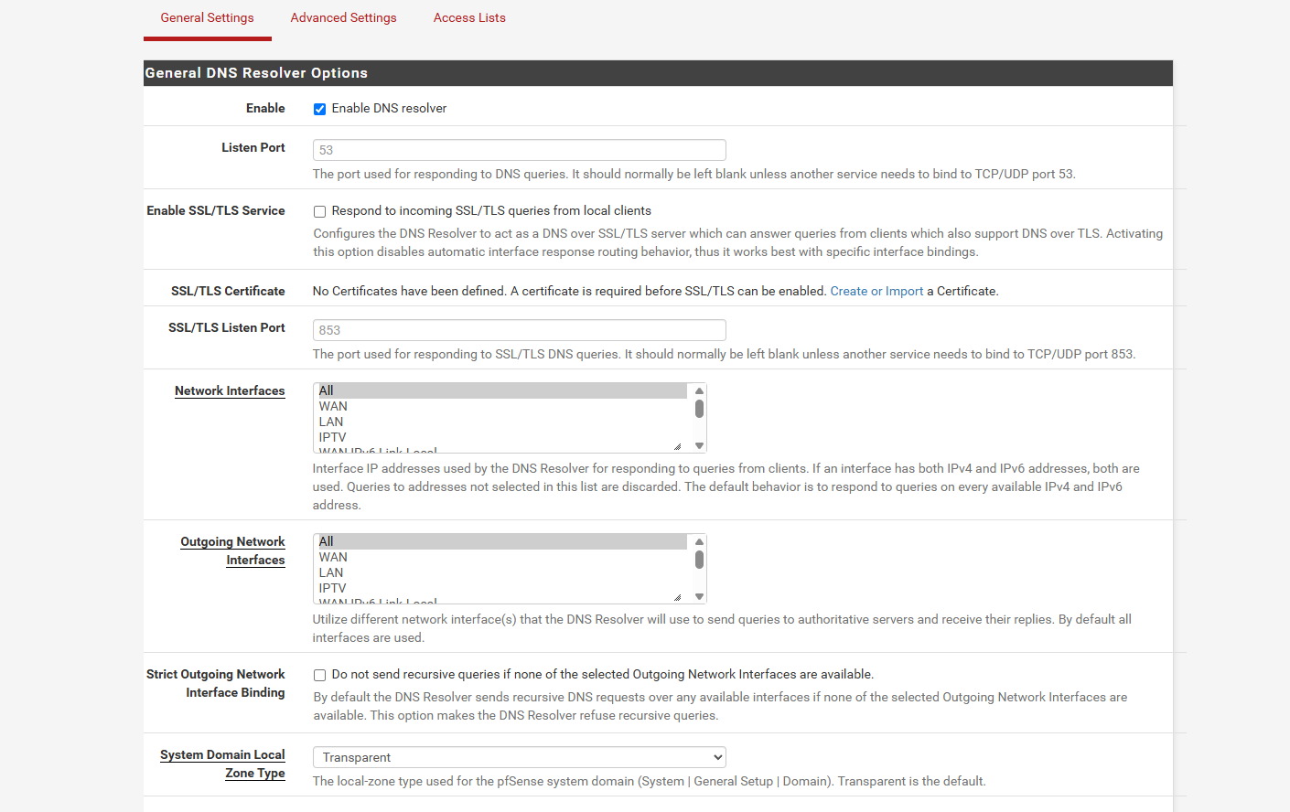The width and height of the screenshot is (1290, 812).
Task: Select IPTV in the Network Interfaces list
Action: pos(332,438)
